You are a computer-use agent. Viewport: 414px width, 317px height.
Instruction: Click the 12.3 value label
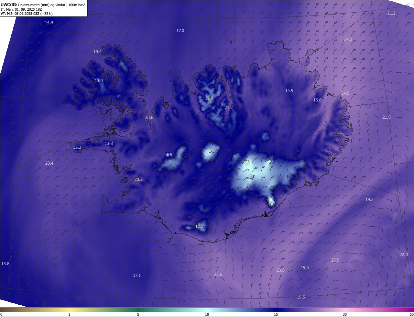[200, 226]
